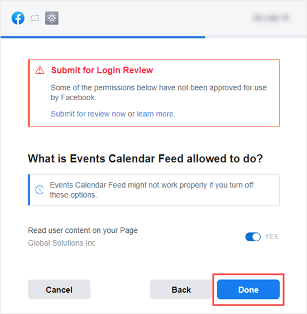Viewport: 307px width, 314px height.
Task: Click the permissions not approved warning text
Action: coord(159,92)
